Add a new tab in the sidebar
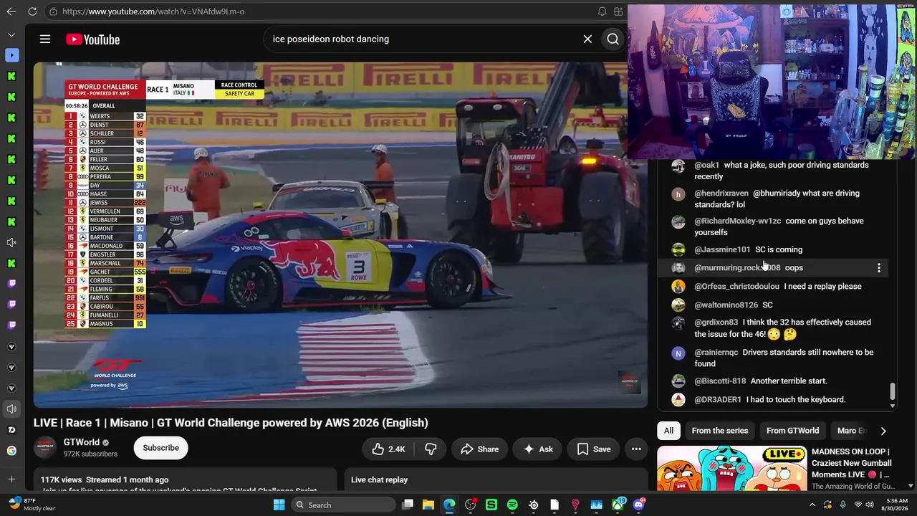This screenshot has width=917, height=516. 11,479
